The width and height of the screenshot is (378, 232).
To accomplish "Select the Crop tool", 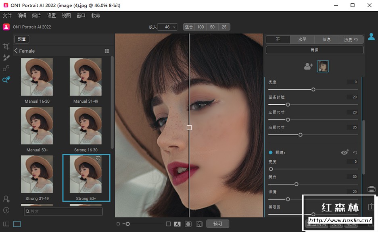I will click(x=6, y=46).
